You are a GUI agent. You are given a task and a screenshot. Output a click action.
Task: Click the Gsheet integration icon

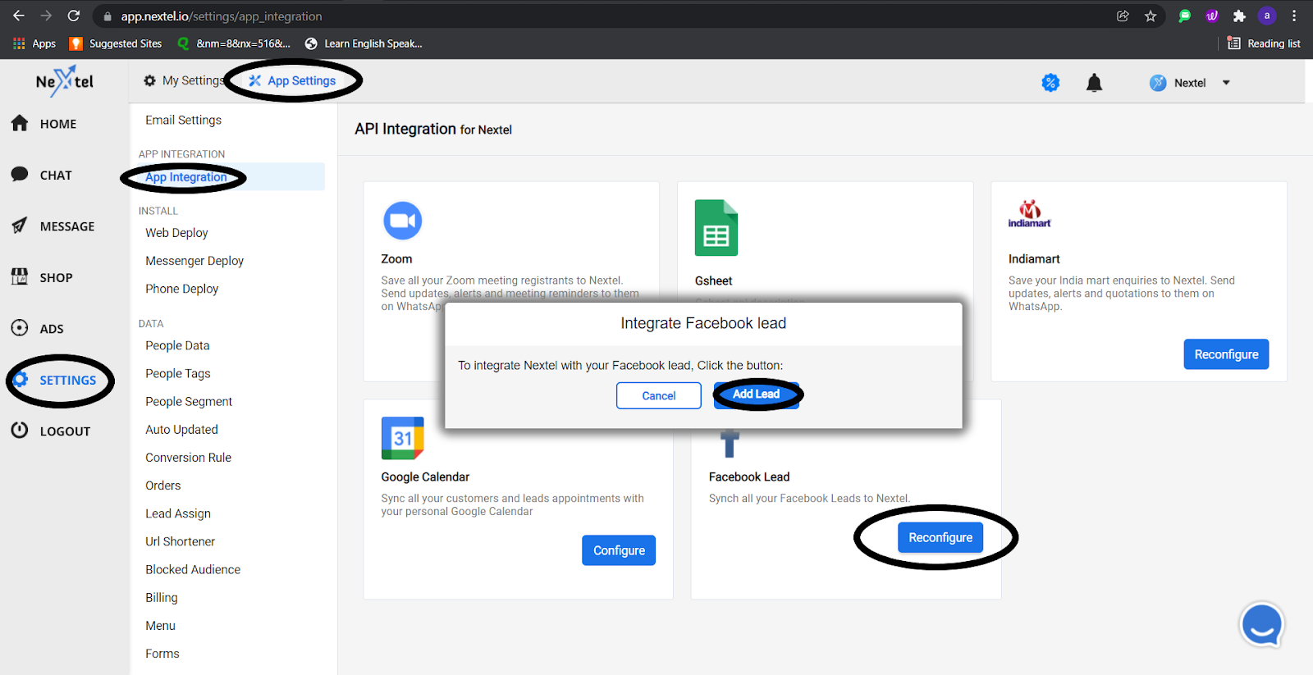coord(716,227)
